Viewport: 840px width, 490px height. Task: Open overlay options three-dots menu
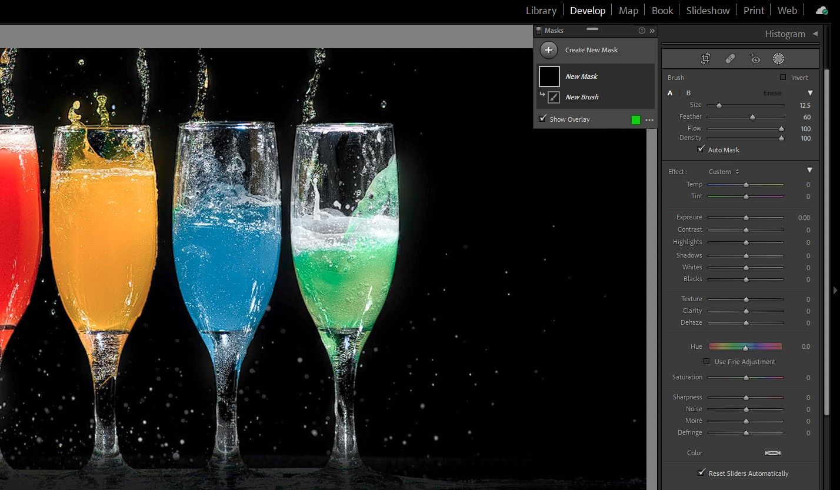click(649, 120)
